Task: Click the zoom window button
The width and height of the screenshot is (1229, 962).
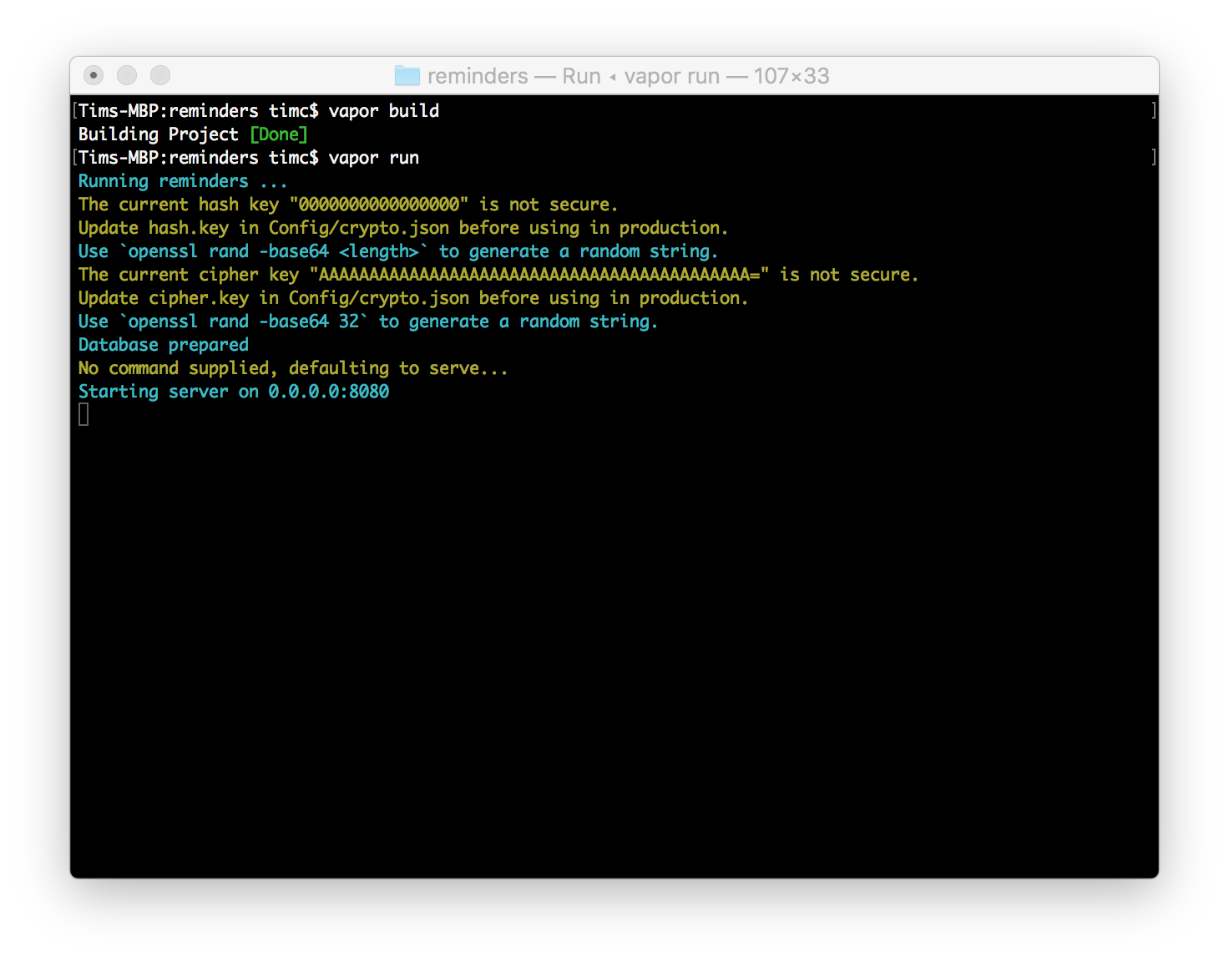Action: point(160,75)
